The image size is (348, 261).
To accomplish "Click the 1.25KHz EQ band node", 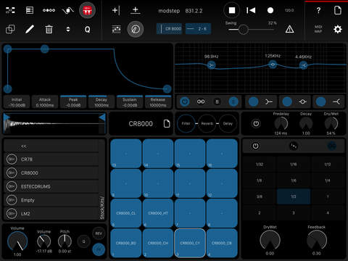I will tap(273, 65).
